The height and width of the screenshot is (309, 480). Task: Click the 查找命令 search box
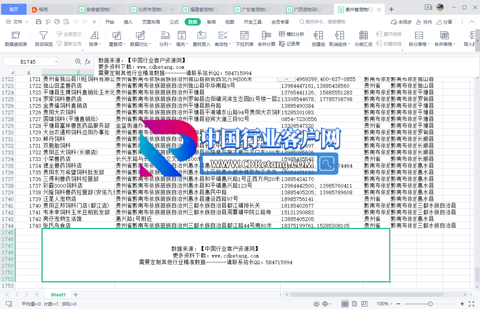(322, 22)
